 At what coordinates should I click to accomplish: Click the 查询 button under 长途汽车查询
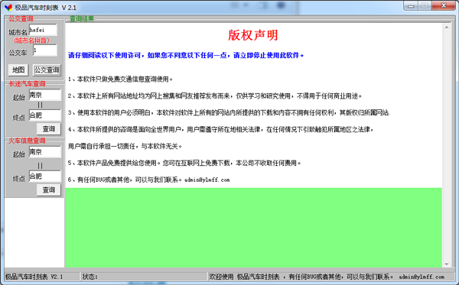[x=49, y=129]
